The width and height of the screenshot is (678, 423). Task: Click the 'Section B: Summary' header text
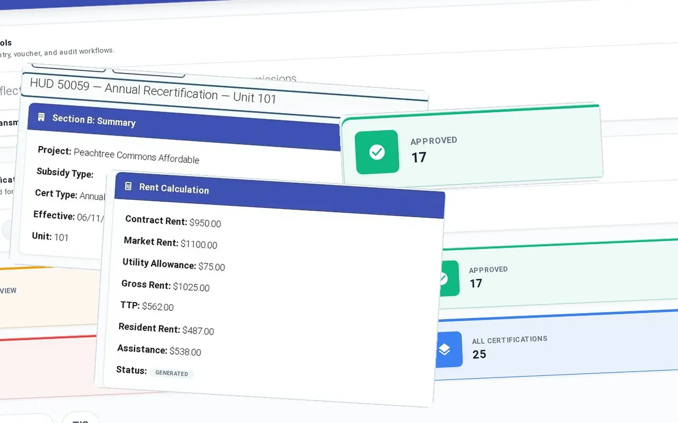click(x=94, y=120)
